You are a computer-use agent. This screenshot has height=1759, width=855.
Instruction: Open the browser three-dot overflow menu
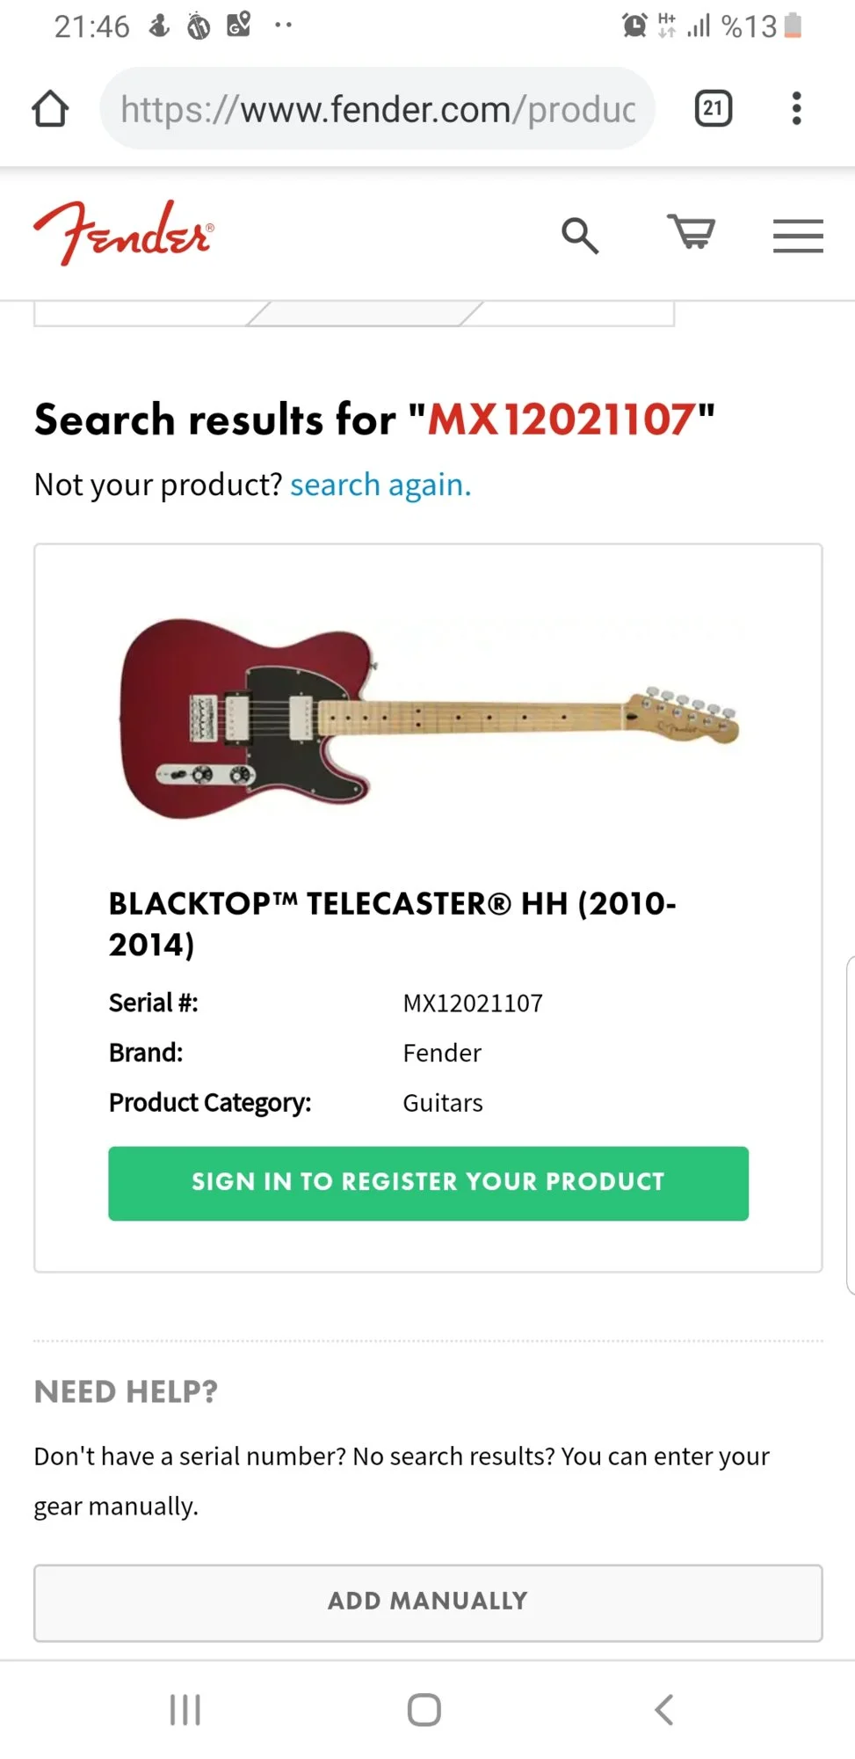click(796, 109)
